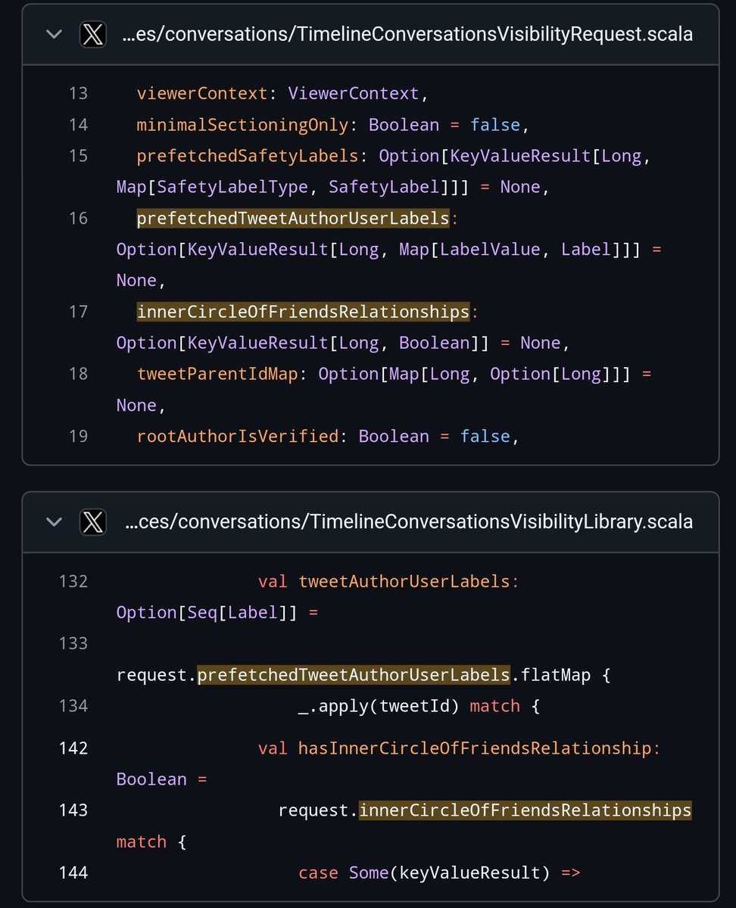
Task: Click the minimalSectioningOnly parameter name
Action: [x=242, y=125]
